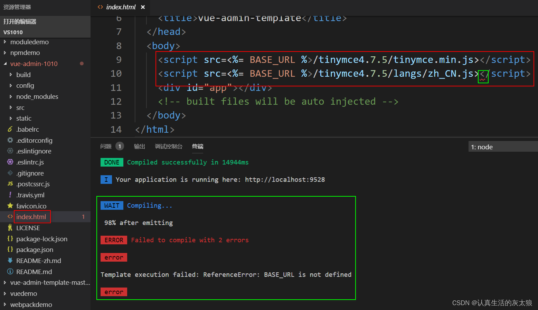
Task: Select the index.html editor tab
Action: (x=121, y=7)
